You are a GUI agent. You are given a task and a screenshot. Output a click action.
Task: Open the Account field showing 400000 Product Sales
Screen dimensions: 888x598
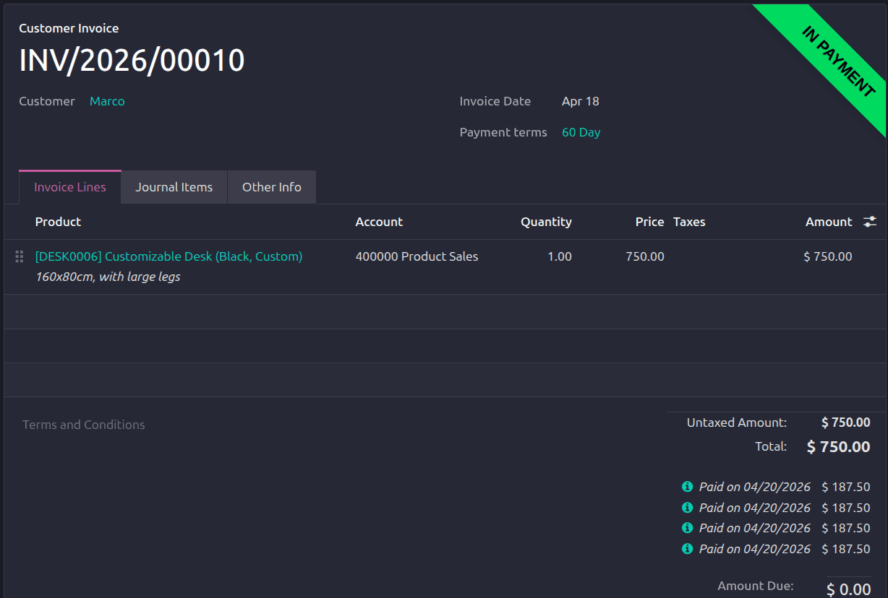(417, 256)
